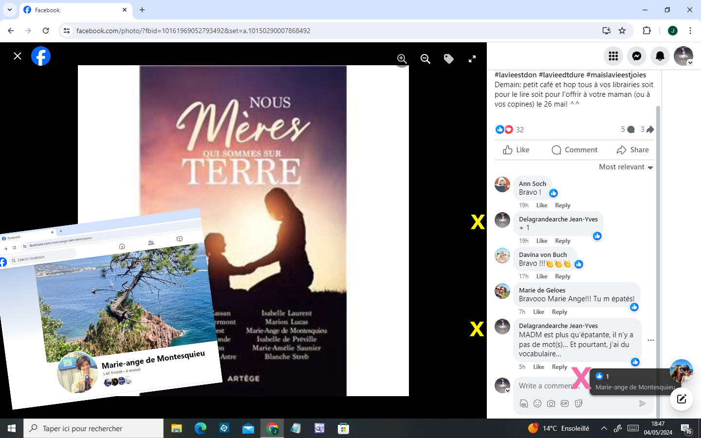Zoom in on the photo
The height and width of the screenshot is (438, 701).
(402, 59)
